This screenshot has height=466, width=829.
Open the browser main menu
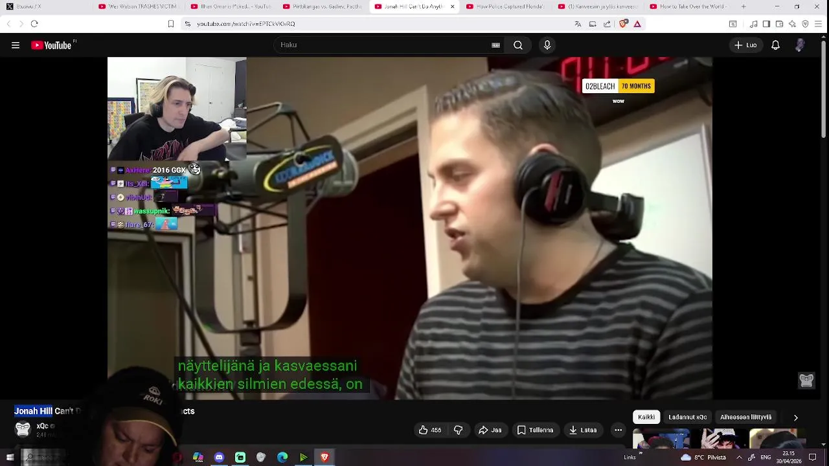pos(819,24)
